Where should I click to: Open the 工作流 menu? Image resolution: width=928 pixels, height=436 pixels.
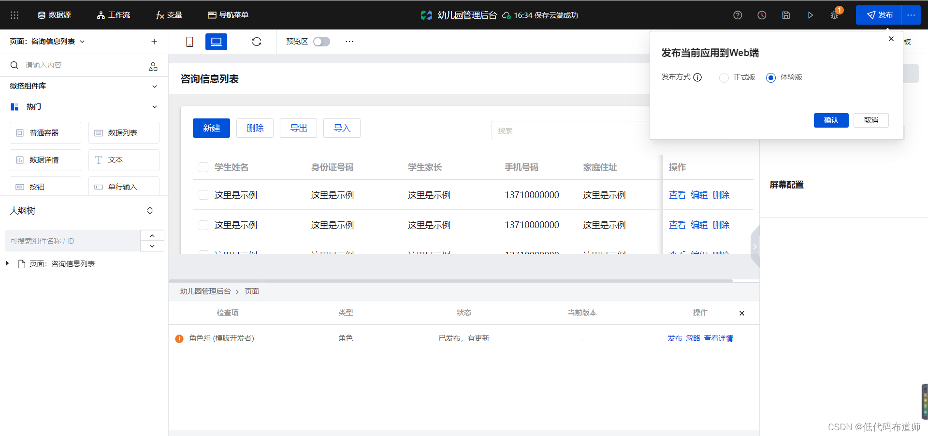[114, 15]
